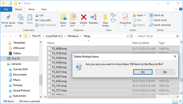Image resolution: width=183 pixels, height=104 pixels.
Task: Open the Delete dropdown arrow
Action: point(83,26)
